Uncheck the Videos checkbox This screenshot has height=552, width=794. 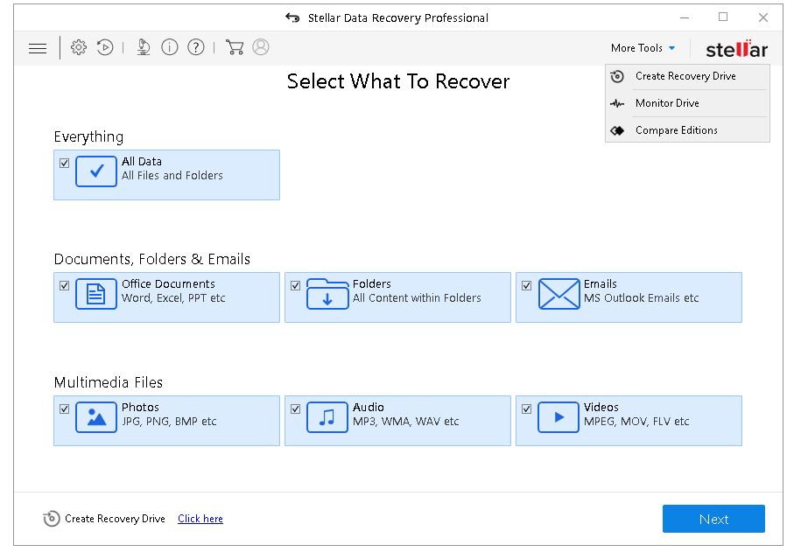[527, 409]
